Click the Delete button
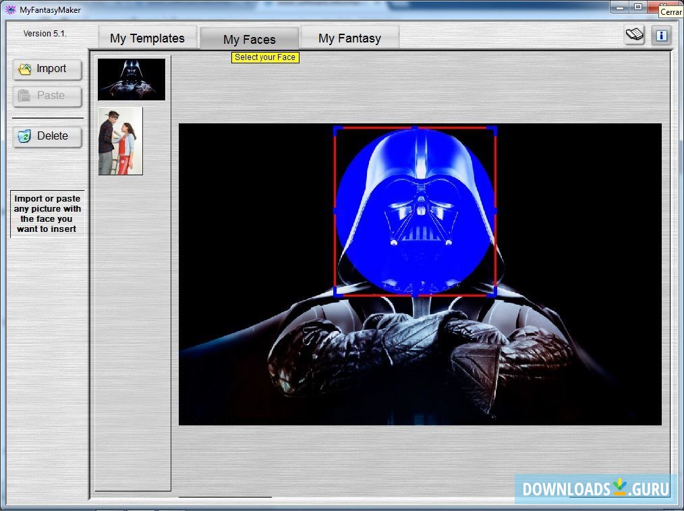 (x=47, y=136)
